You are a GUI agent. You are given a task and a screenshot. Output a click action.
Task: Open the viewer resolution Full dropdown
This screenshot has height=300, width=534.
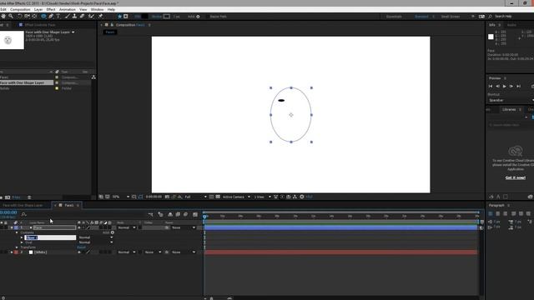[x=195, y=197]
